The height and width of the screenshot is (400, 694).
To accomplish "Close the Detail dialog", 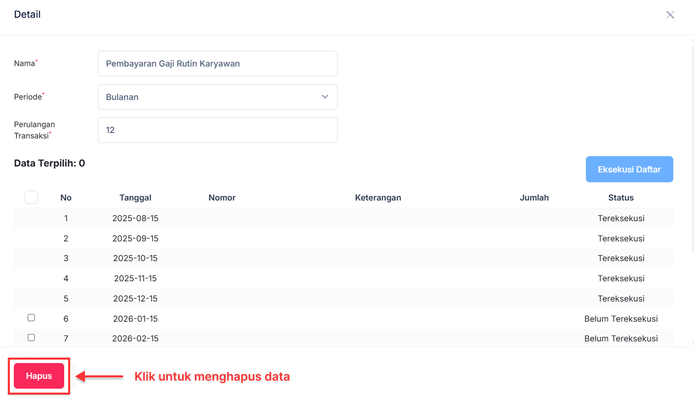I will [670, 15].
